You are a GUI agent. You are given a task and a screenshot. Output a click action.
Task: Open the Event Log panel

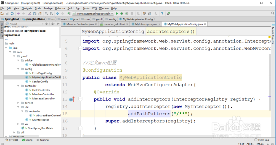click(x=262, y=140)
